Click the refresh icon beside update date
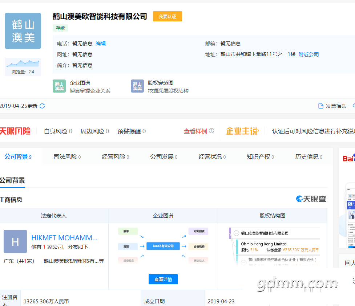The width and height of the screenshot is (355, 306). 42,106
